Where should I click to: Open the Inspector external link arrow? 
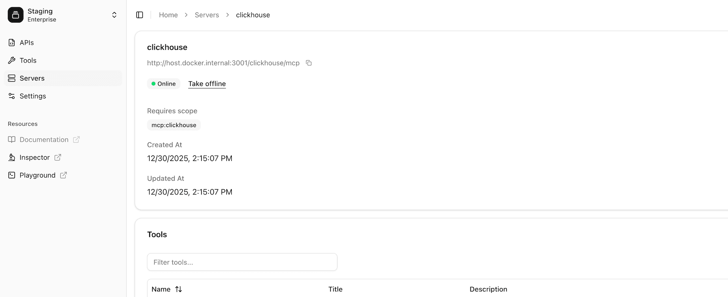(x=58, y=157)
